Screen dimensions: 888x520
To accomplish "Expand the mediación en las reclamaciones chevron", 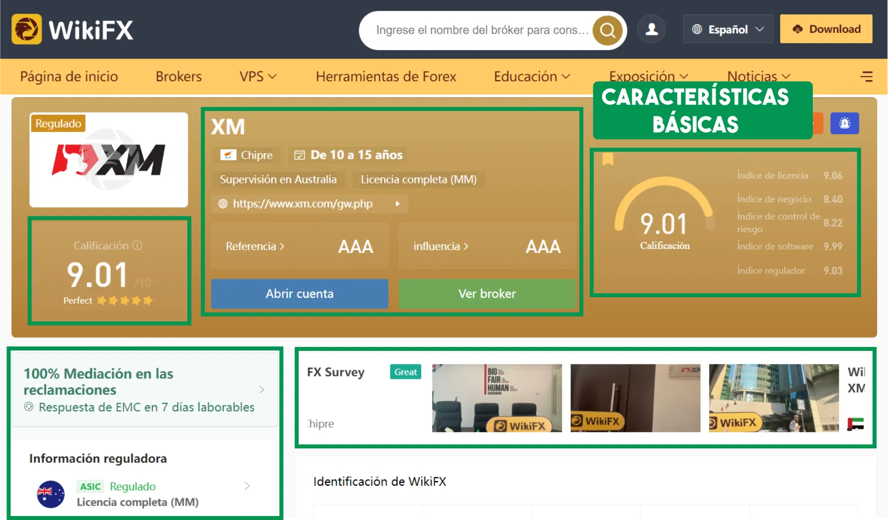I will click(262, 390).
